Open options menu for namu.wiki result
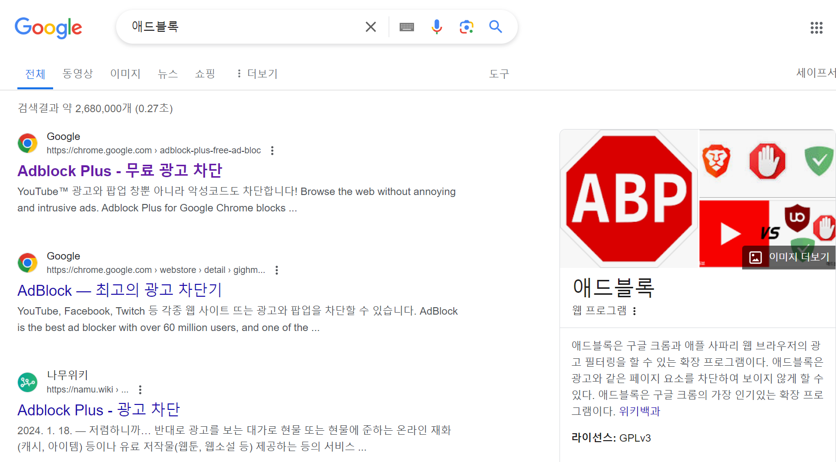Viewport: 836px width, 462px height. (x=140, y=390)
